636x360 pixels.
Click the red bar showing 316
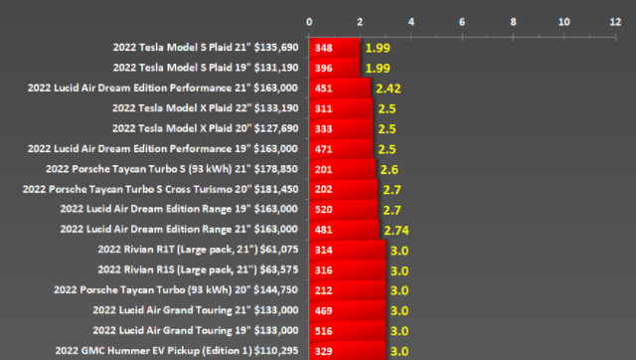[x=348, y=270]
